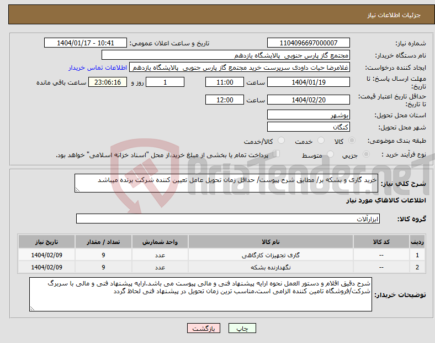Select the خدمت radio button
Screen dimensions: 435x343
(321, 141)
